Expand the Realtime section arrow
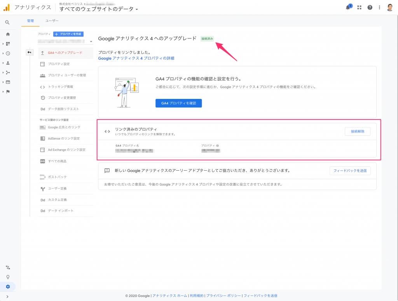Image resolution: width=398 pixels, height=301 pixels. (x=3, y=54)
